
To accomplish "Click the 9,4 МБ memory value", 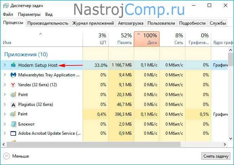I will (125, 75).
